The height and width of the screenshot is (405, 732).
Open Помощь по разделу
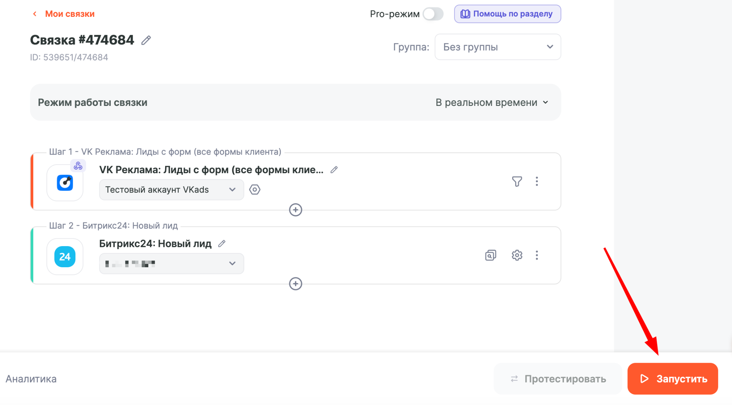coord(508,14)
